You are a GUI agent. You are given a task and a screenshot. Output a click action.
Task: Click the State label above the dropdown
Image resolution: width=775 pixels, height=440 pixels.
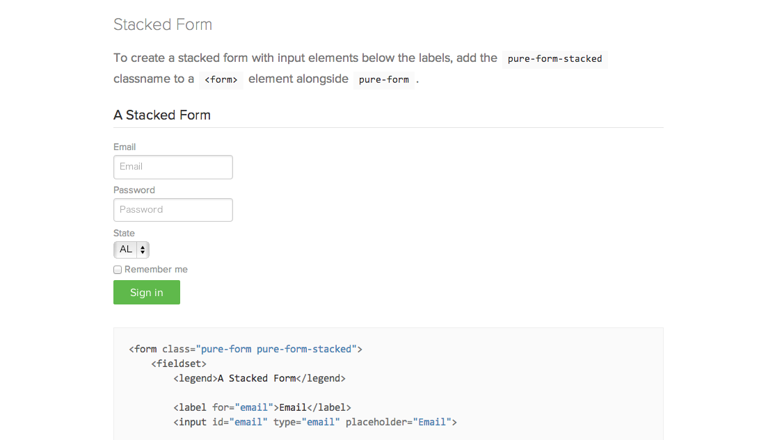(124, 234)
